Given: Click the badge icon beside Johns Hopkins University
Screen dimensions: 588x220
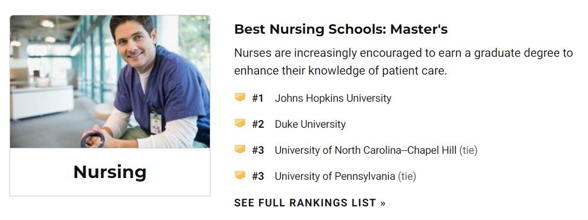Looking at the screenshot, I should coord(240,97).
